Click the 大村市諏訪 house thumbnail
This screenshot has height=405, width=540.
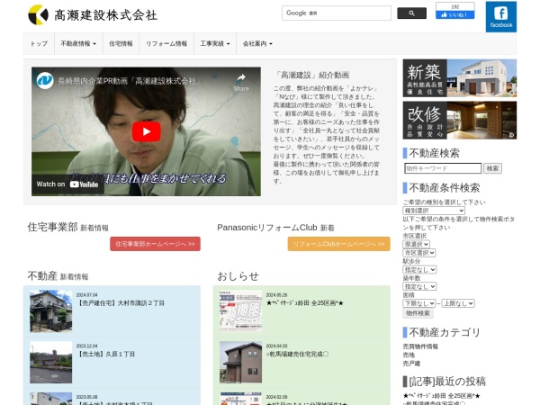(x=50, y=311)
